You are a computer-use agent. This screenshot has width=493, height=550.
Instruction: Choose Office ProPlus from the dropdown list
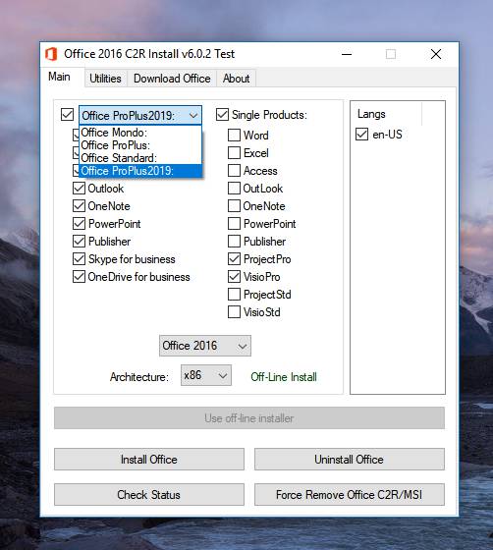point(140,145)
